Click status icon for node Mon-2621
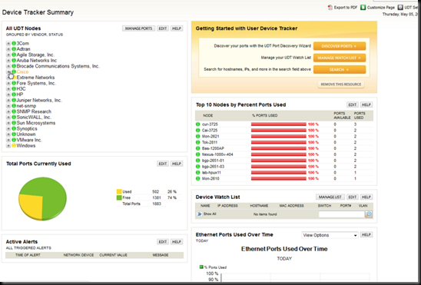421x285 pixels. [198, 136]
